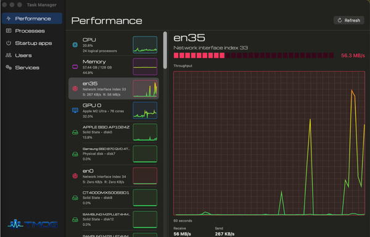Click the performance list scrollbar

coord(165,50)
